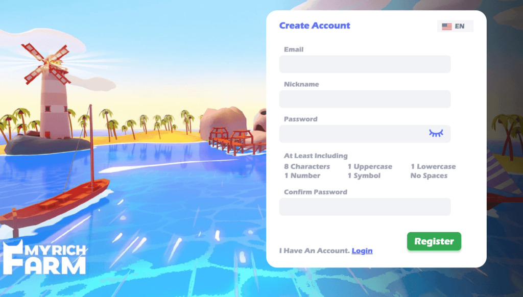Click the 1 Uppercase requirement text
523x297 pixels.
370,166
